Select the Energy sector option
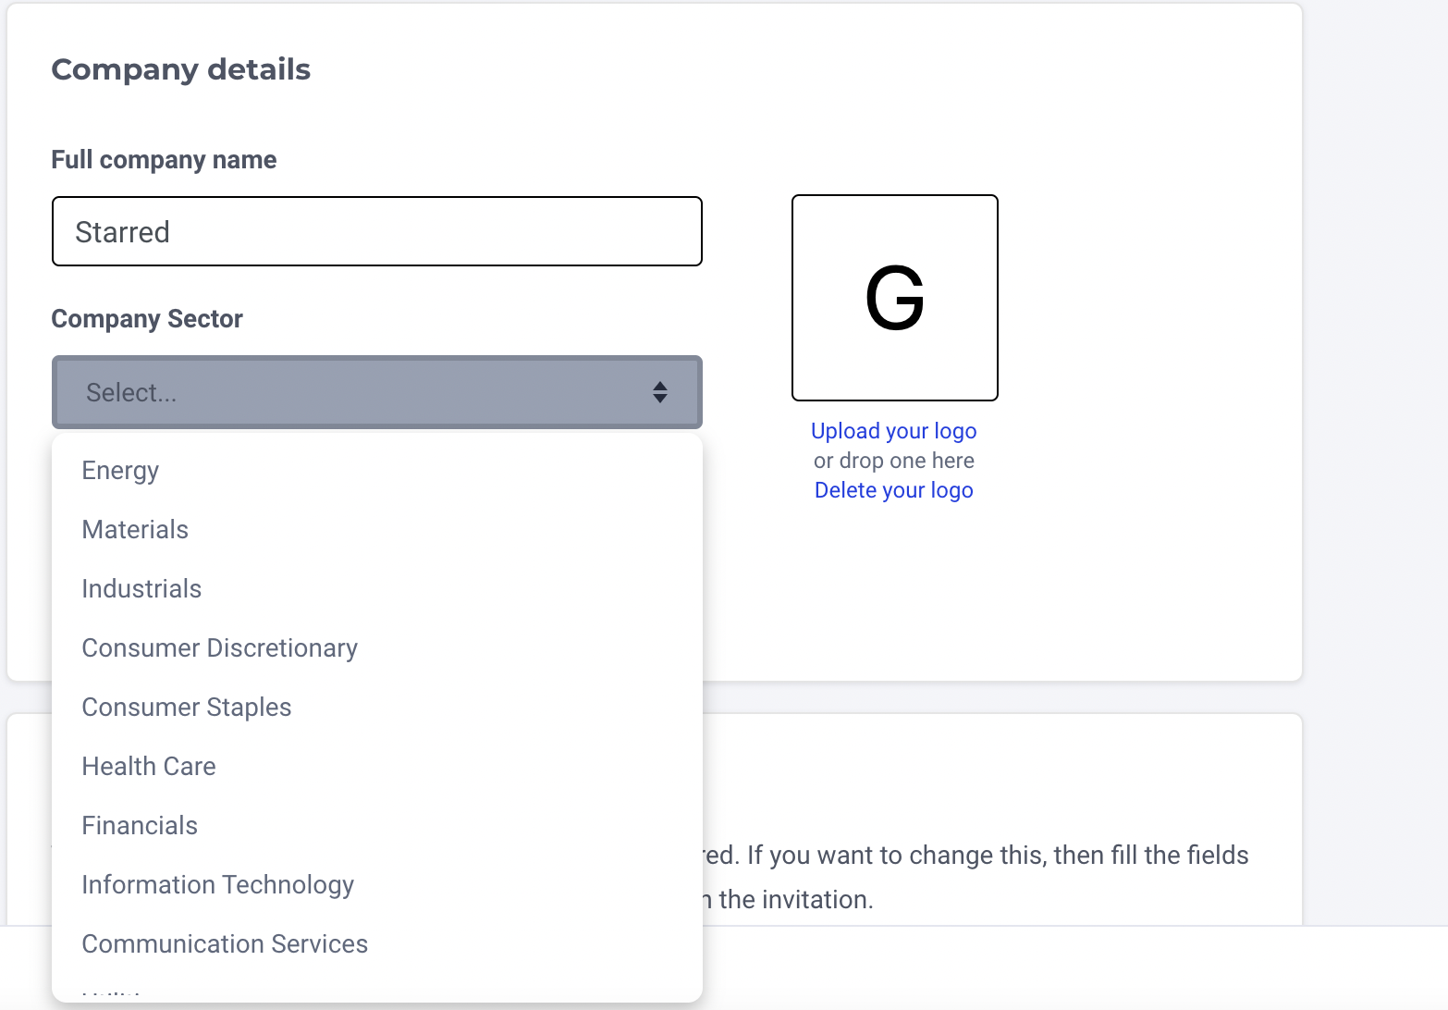 [377, 471]
